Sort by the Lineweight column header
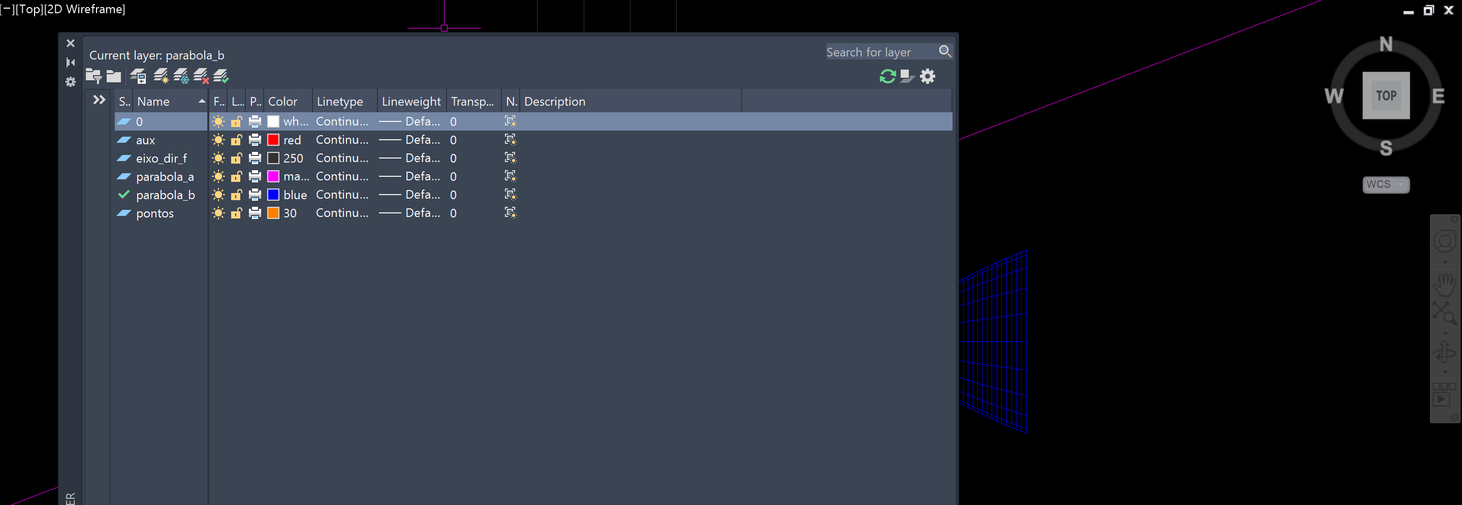 point(412,101)
